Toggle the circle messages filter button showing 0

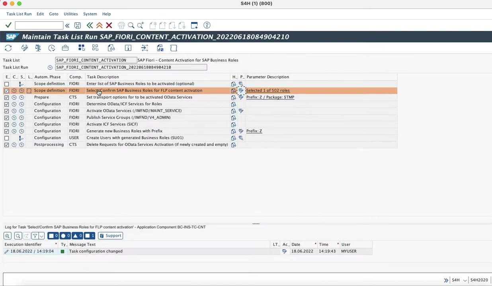65,236
